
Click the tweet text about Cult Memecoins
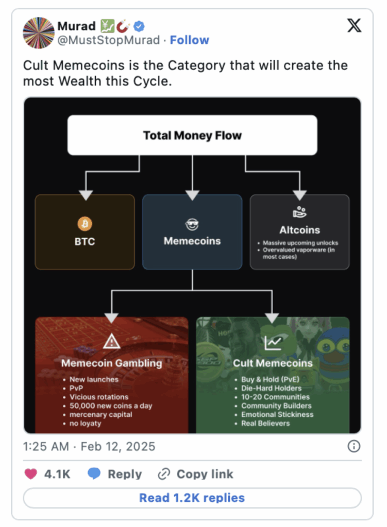point(186,73)
